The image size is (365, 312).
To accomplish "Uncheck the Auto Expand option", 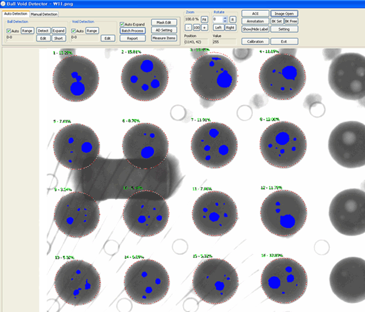I will pos(122,24).
